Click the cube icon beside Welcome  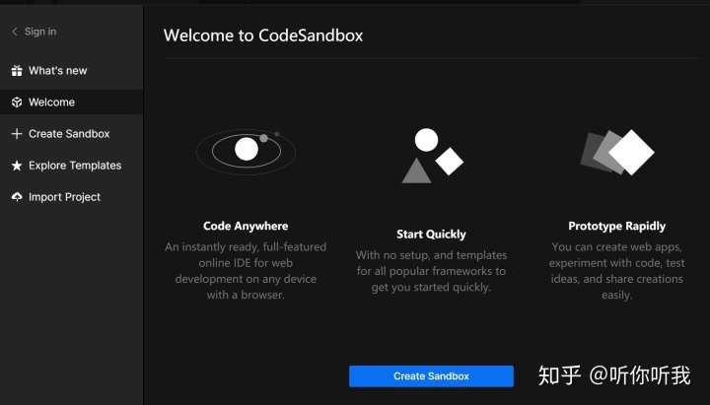tap(17, 102)
